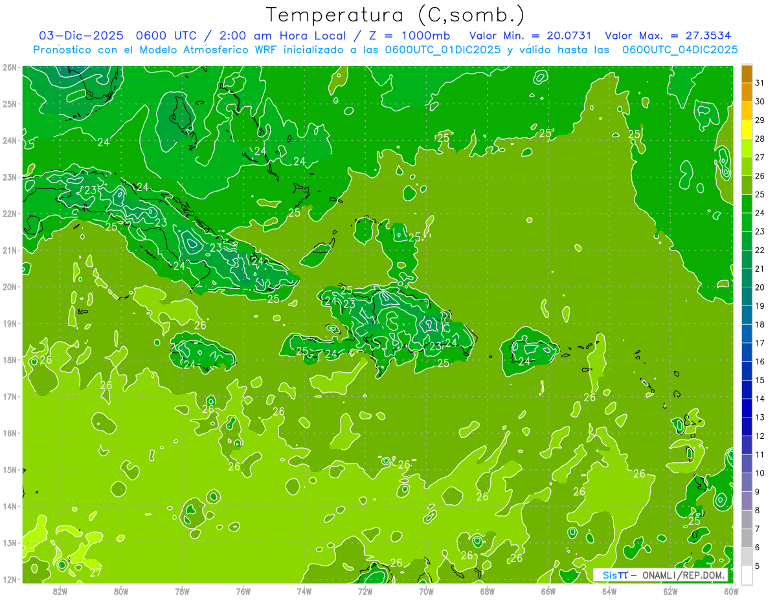This screenshot has height=600, width=777.
Task: Click the 62W longitude axis label
Action: pos(670,591)
